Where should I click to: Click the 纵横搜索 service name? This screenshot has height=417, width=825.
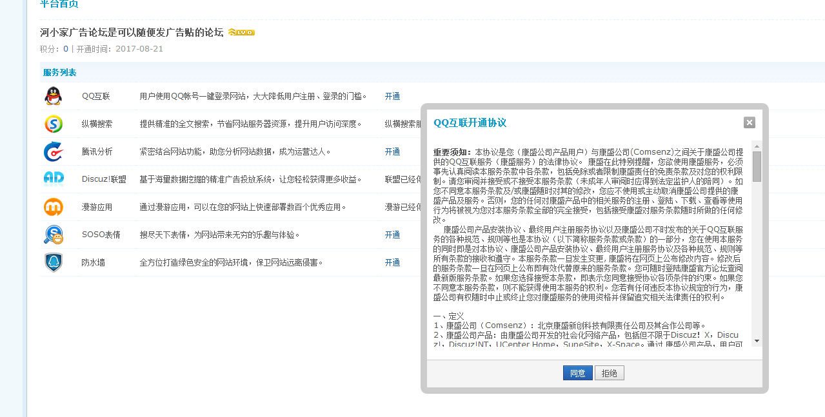(x=97, y=124)
